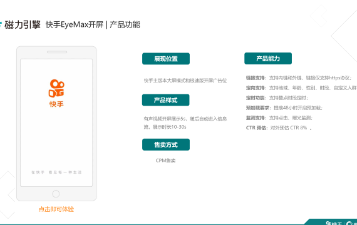Click the CPM售卖 text
The width and height of the screenshot is (357, 225).
[165, 161]
